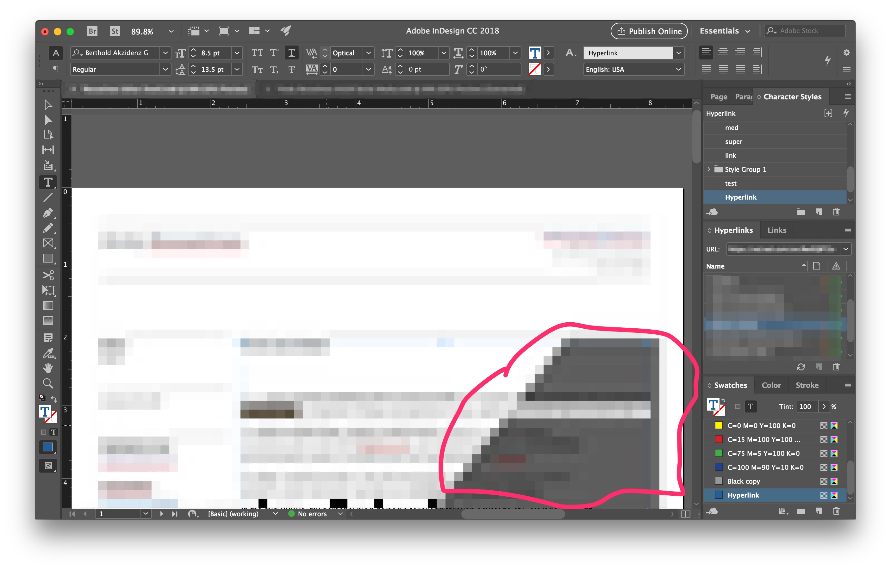Select the Hand tool
Image resolution: width=891 pixels, height=570 pixels.
point(48,368)
